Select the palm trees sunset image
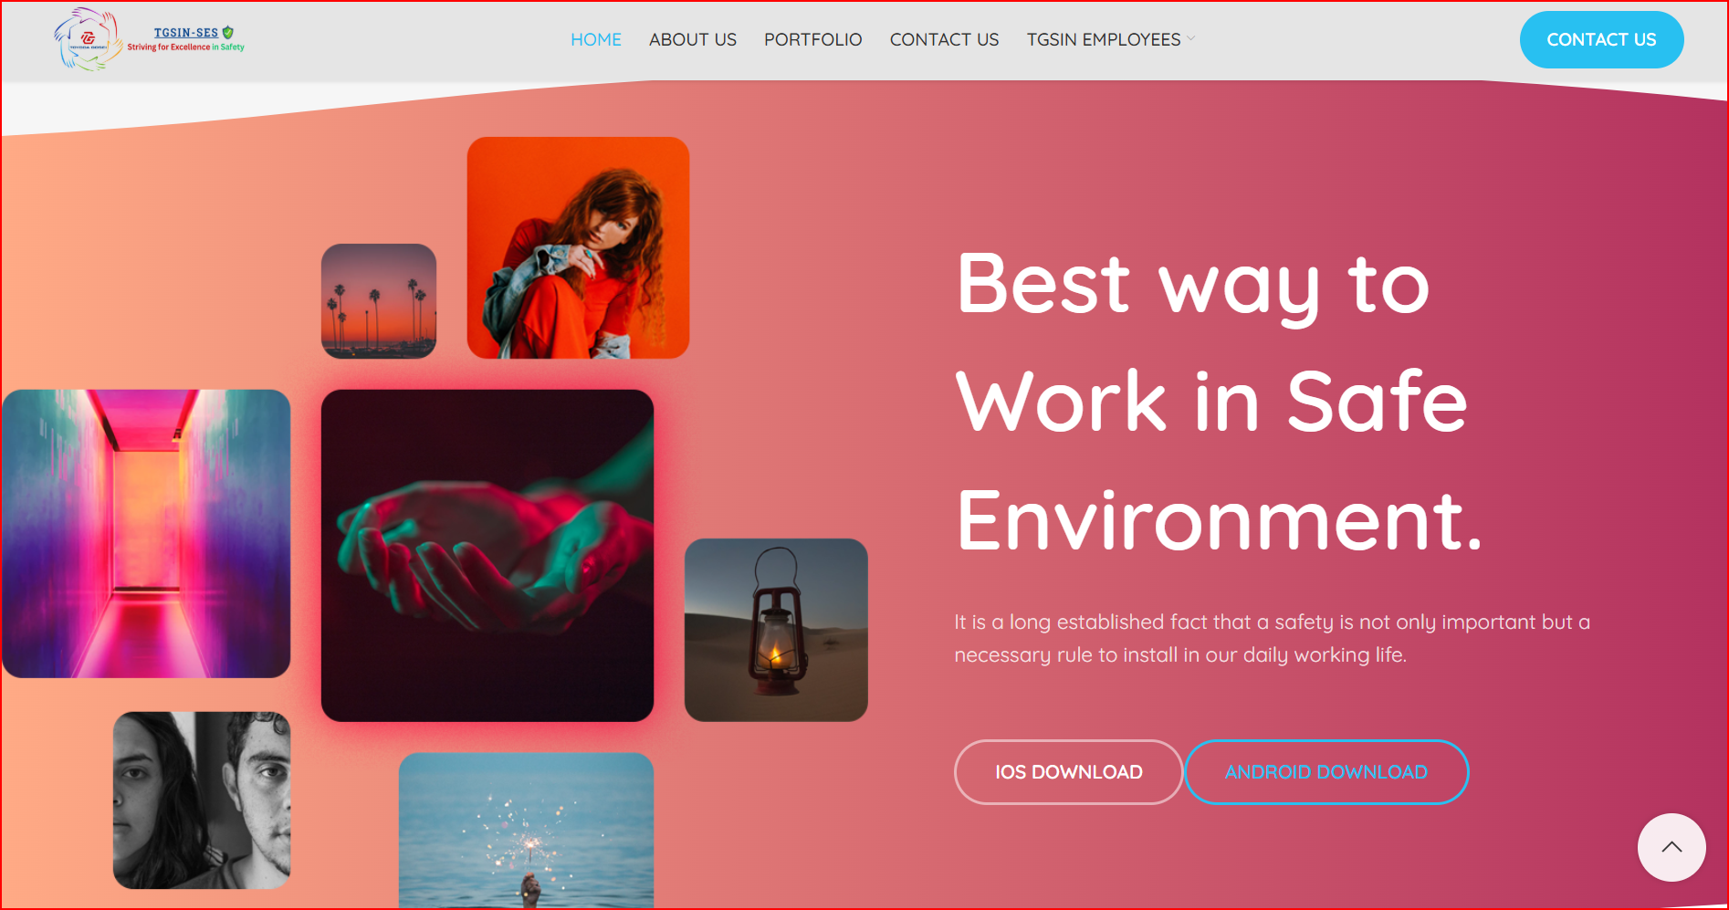 (x=379, y=301)
